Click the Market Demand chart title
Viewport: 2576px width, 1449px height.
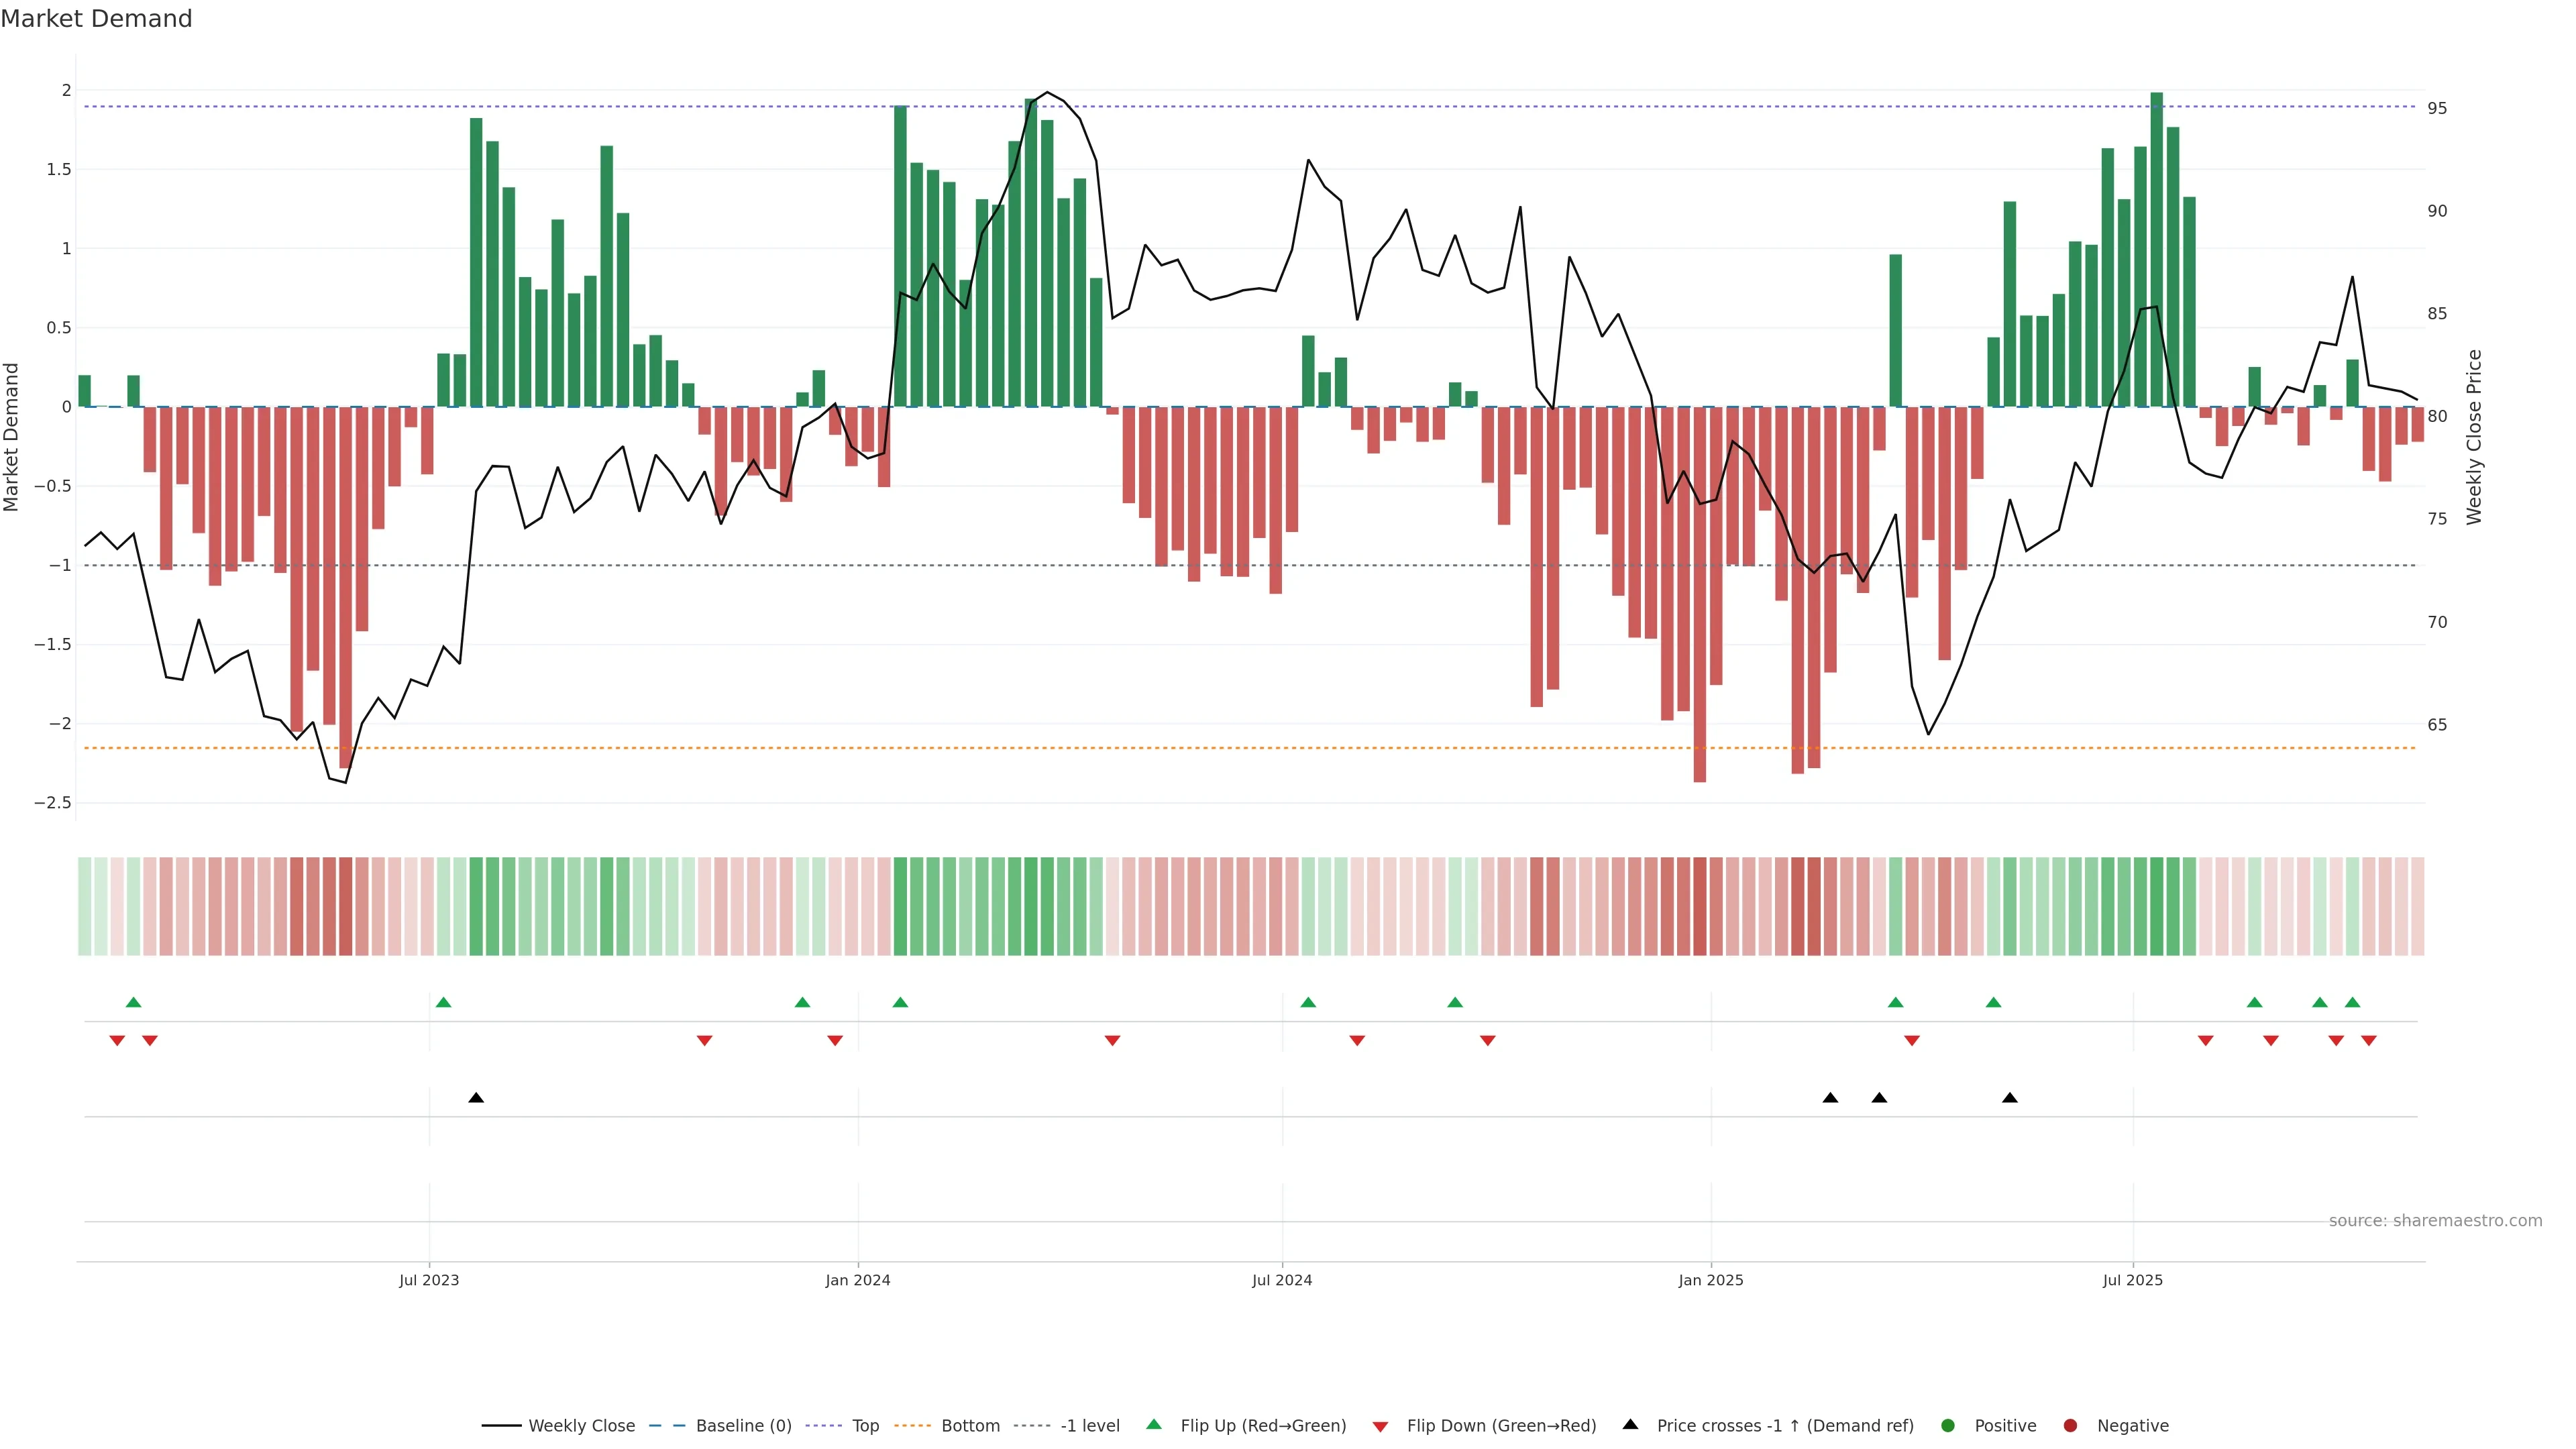point(96,19)
